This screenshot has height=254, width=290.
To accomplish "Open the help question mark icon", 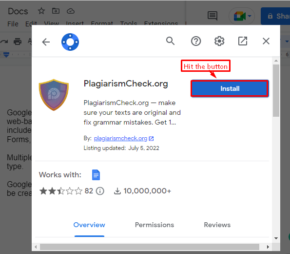I will click(196, 41).
